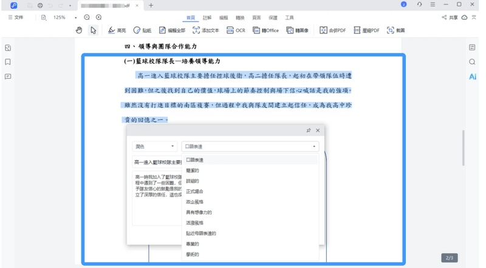486x268 pixels.
Task: Choose 具有想像力的 from the style list
Action: point(251,212)
